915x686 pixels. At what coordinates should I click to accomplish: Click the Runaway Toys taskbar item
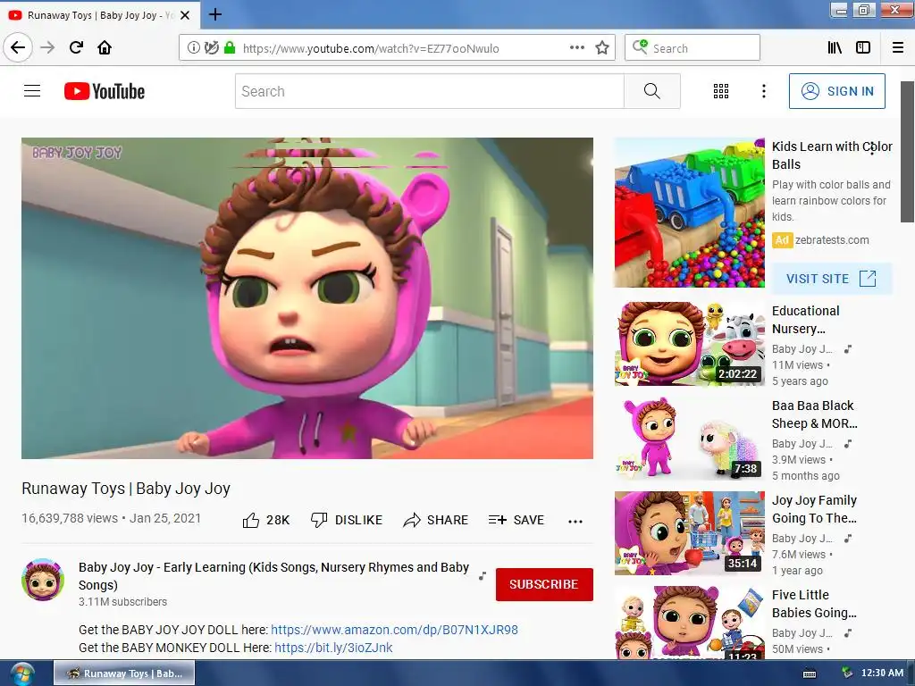(x=124, y=673)
